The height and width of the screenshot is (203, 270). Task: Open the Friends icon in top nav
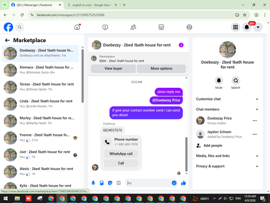point(133,27)
